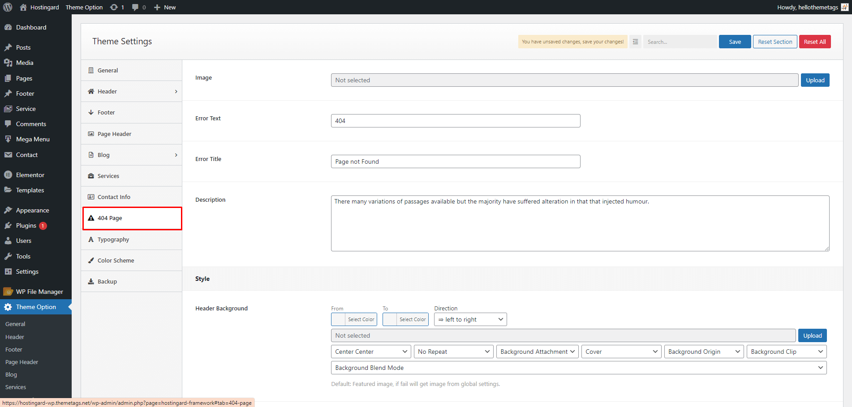The width and height of the screenshot is (852, 407).
Task: Click the Tools wrench icon
Action: click(x=8, y=256)
